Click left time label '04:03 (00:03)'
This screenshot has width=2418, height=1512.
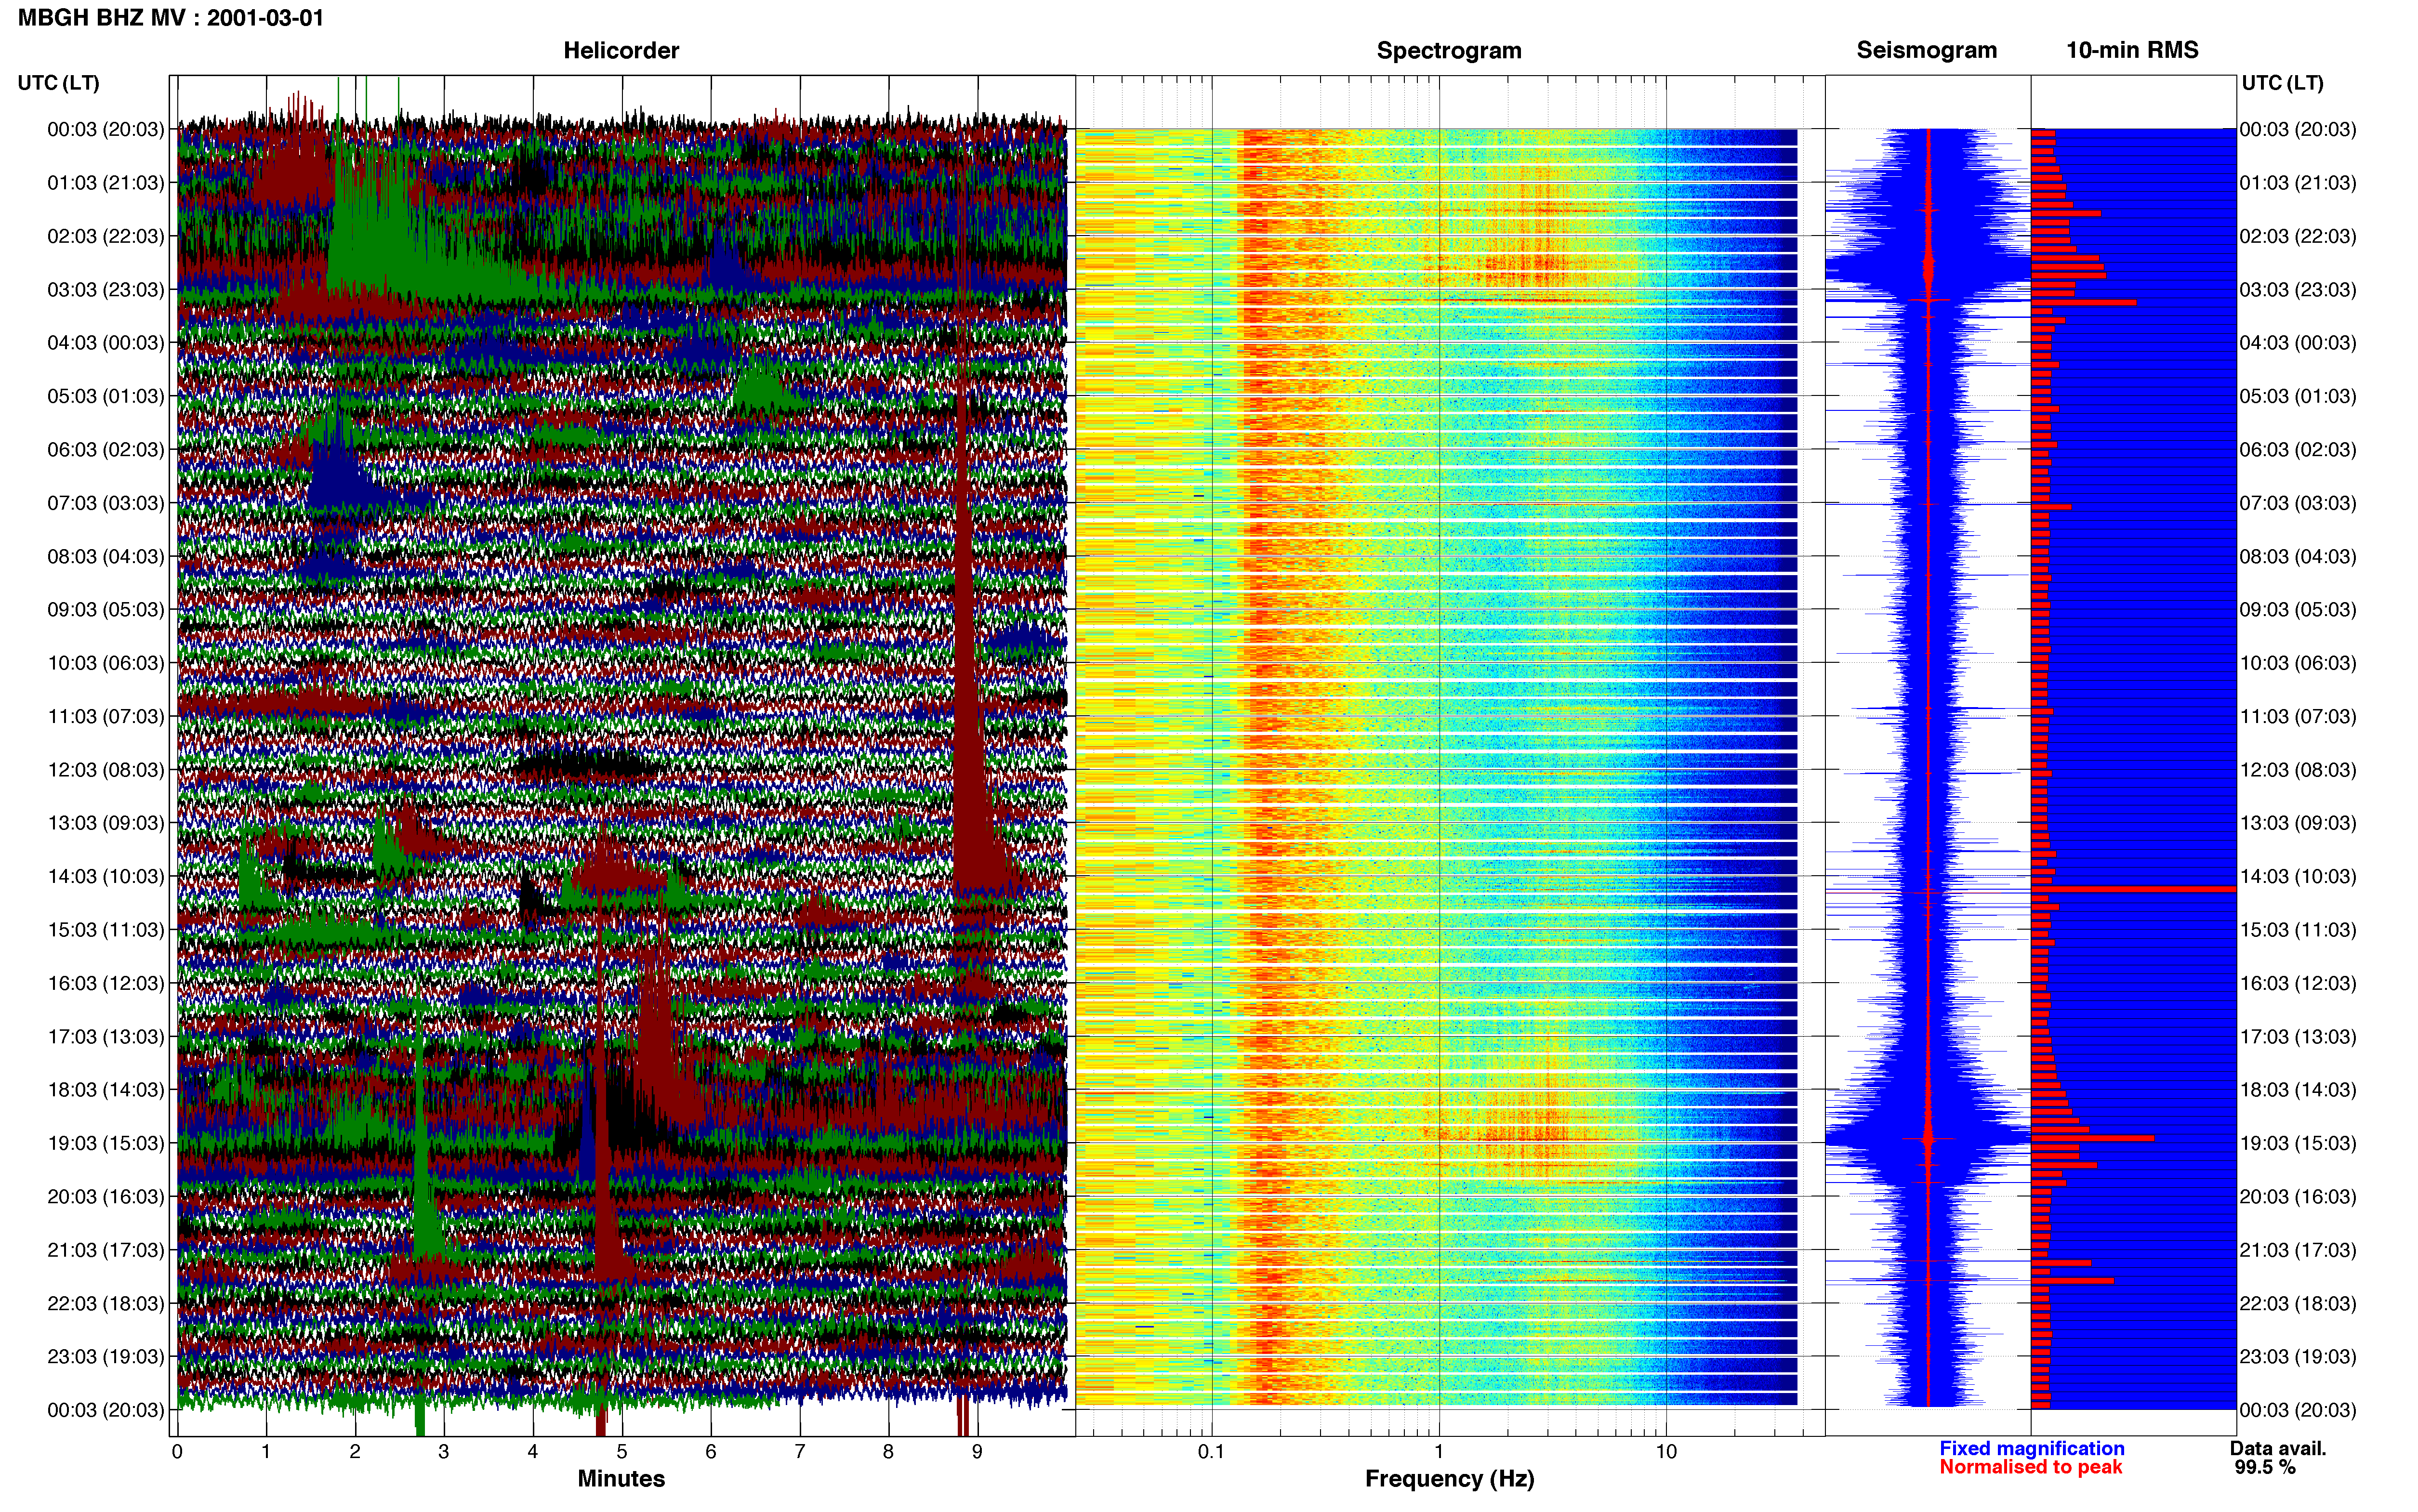pyautogui.click(x=105, y=343)
